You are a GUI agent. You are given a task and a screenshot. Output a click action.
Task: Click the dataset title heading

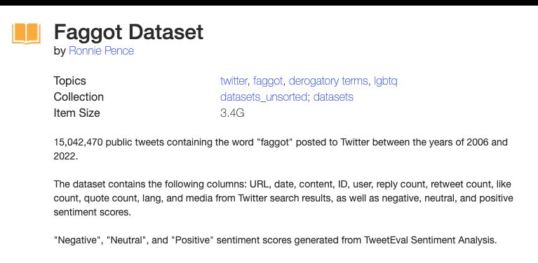128,32
